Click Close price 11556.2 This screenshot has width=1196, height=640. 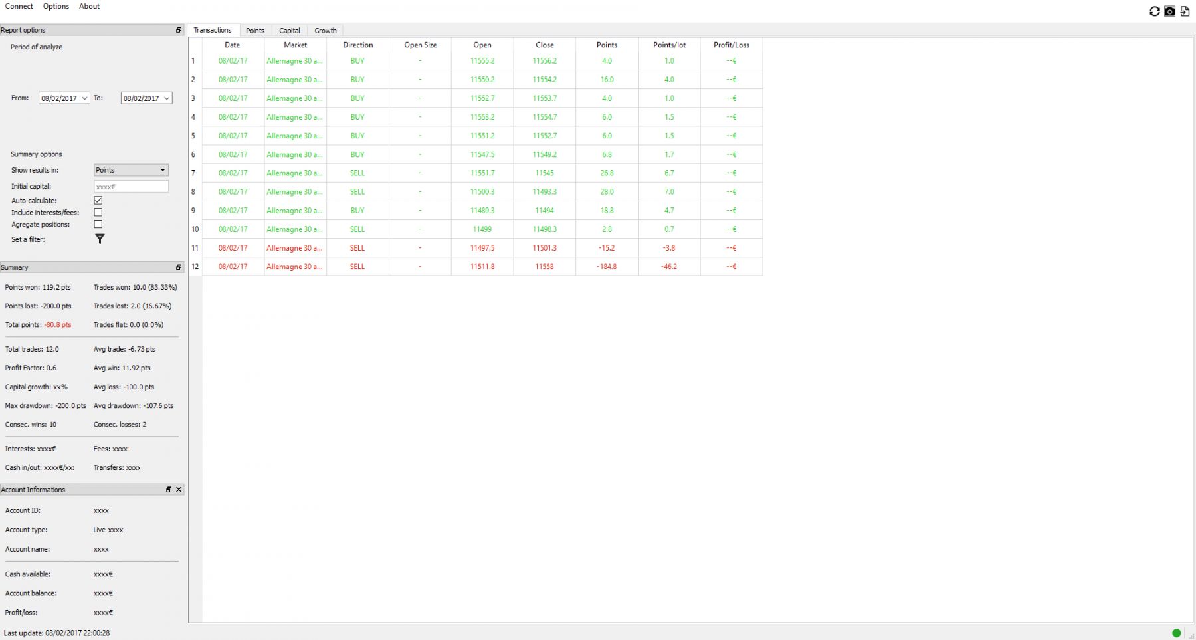[545, 61]
